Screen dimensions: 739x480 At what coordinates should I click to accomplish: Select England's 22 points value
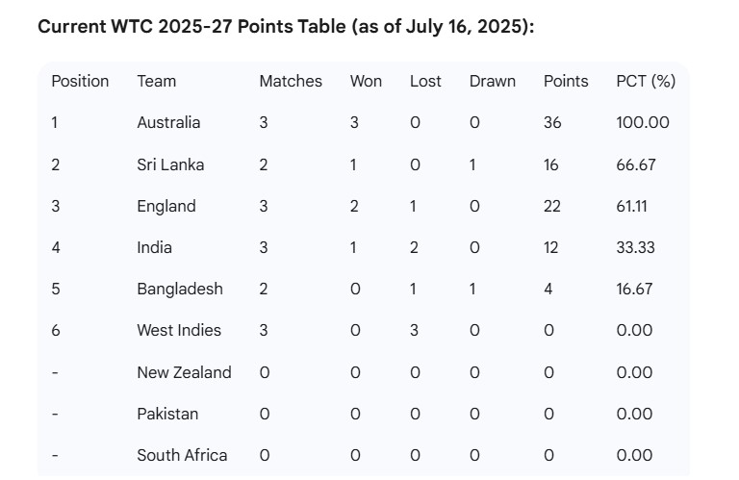click(552, 206)
